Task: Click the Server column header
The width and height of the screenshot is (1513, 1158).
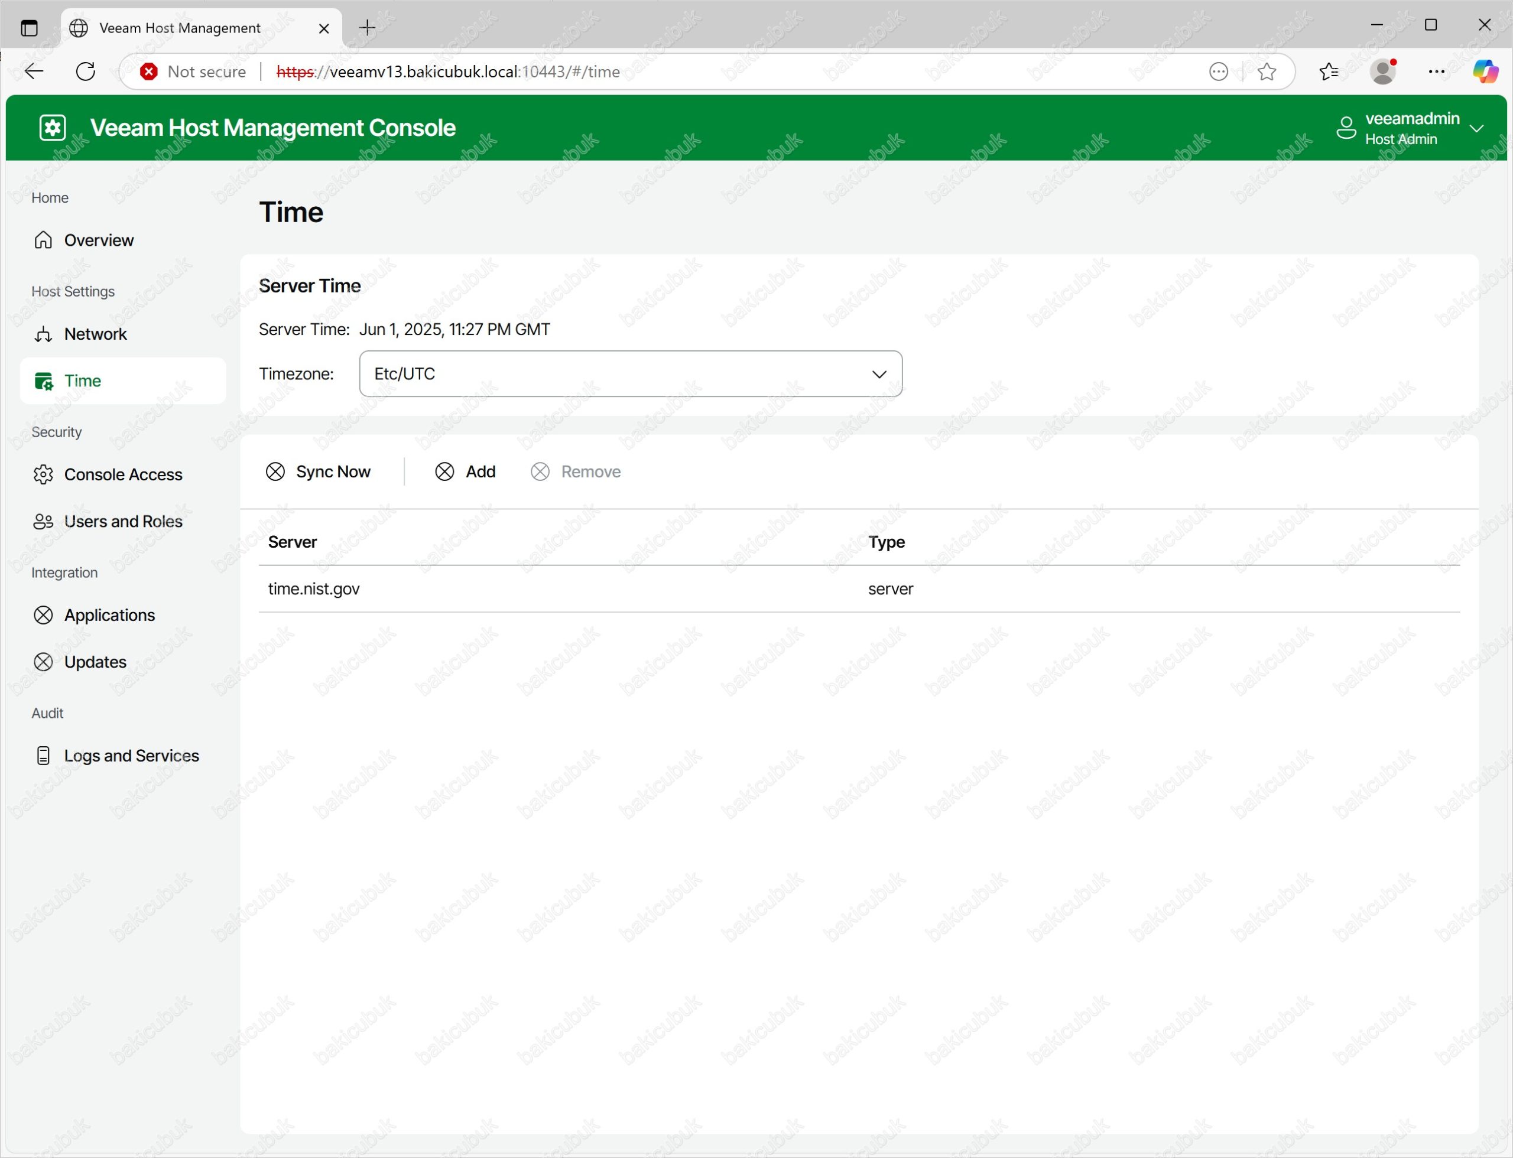Action: pos(293,542)
